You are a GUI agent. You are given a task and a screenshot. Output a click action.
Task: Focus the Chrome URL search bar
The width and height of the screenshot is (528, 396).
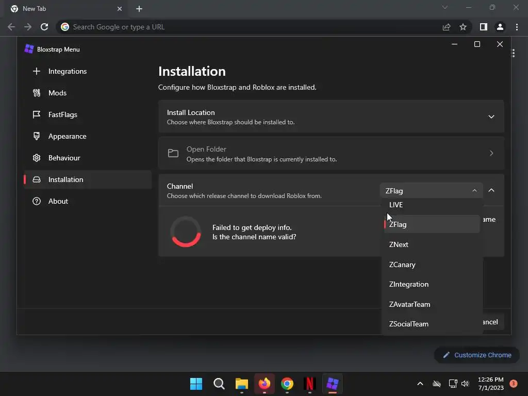pyautogui.click(x=249, y=27)
